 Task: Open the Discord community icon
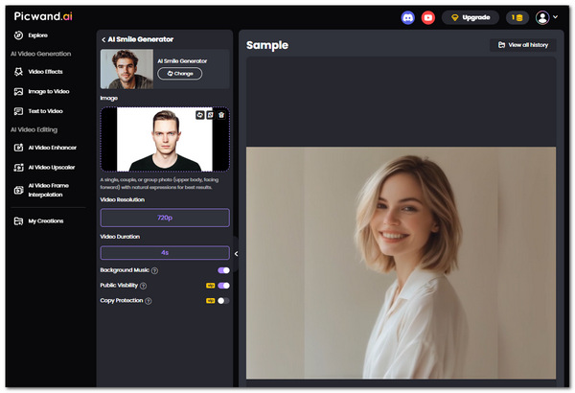(x=409, y=17)
